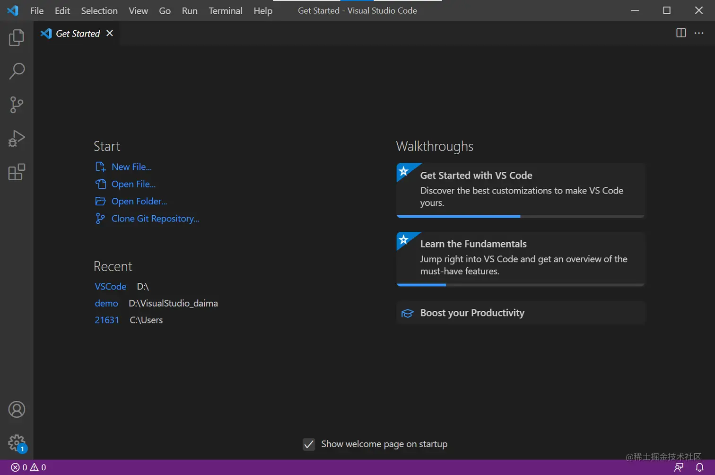Click progress bar under Get Started with VS Code
Screen dimensions: 715x475
coord(521,216)
